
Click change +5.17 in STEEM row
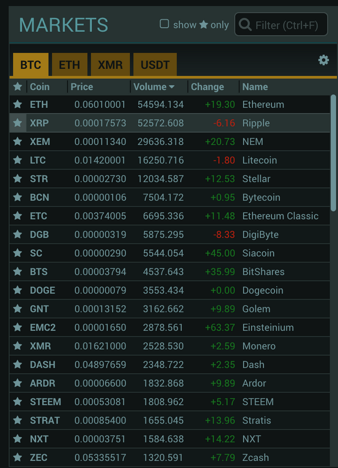[x=222, y=402]
